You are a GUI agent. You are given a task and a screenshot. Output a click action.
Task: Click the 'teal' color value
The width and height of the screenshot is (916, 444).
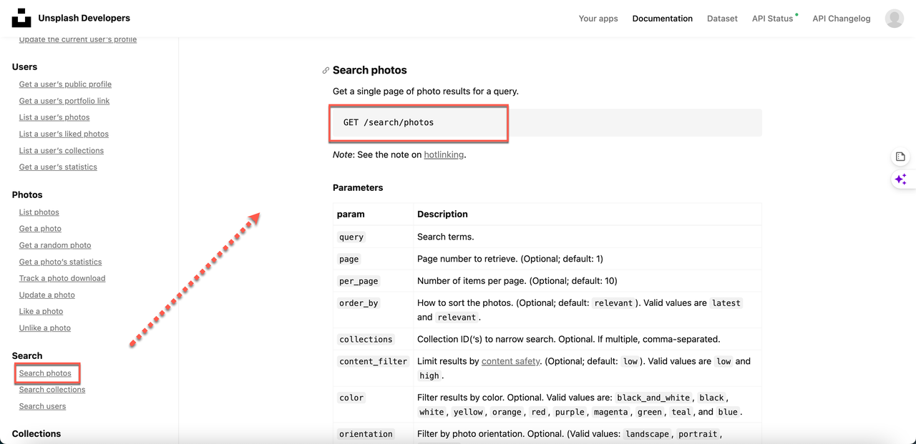tap(681, 413)
